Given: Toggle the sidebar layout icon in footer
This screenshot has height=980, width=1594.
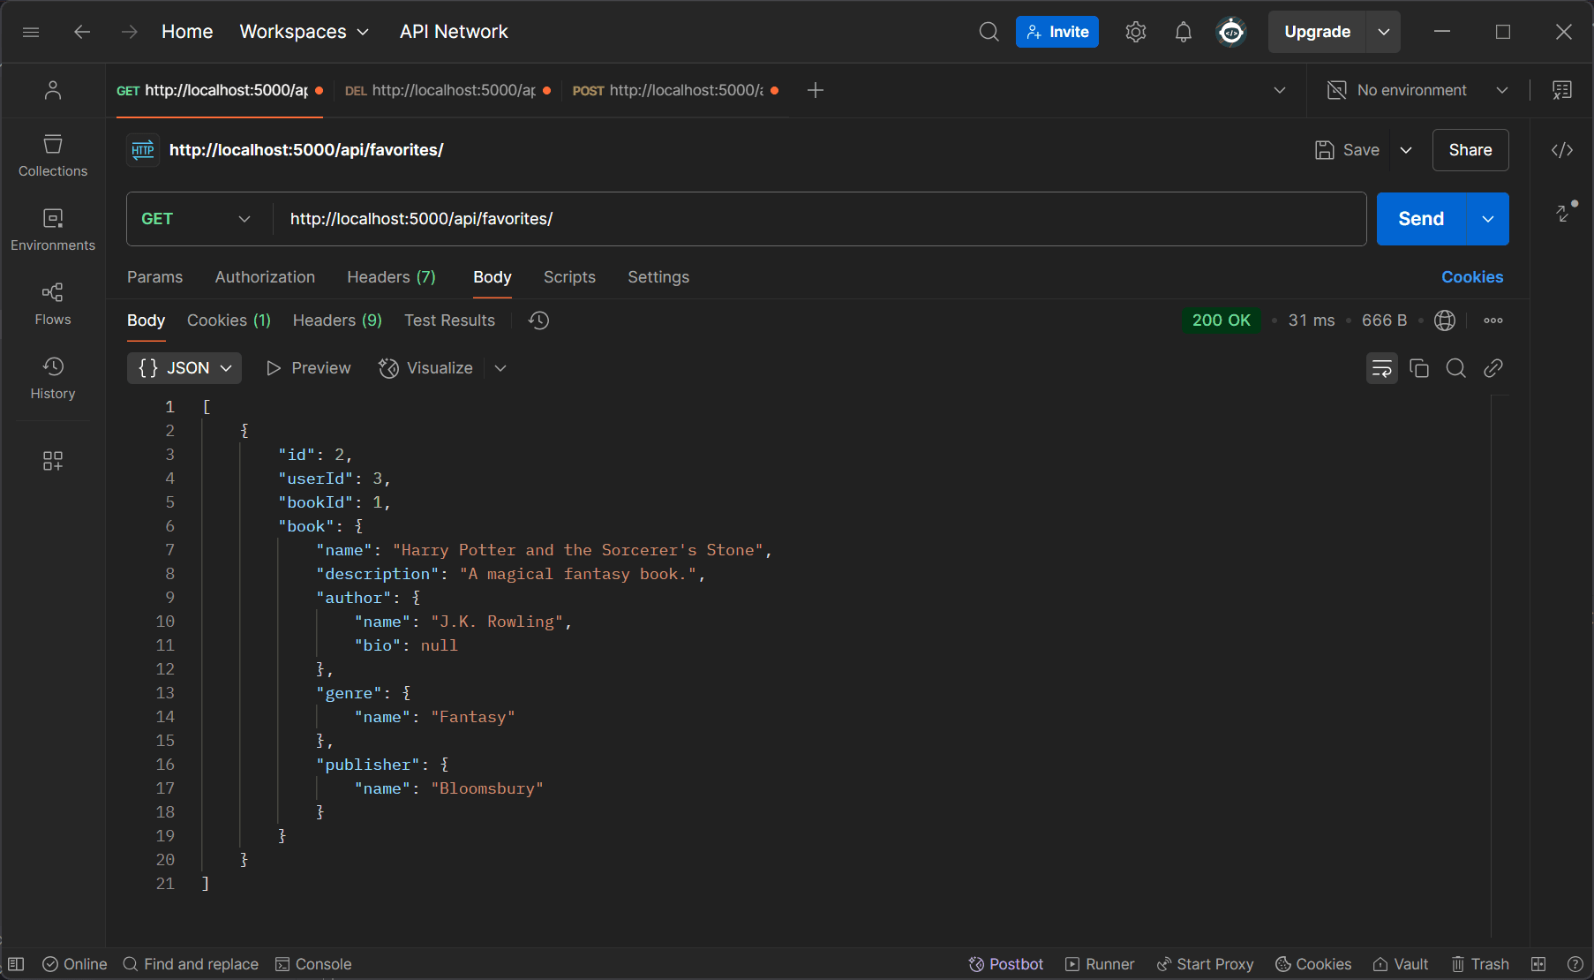Looking at the screenshot, I should tap(16, 964).
